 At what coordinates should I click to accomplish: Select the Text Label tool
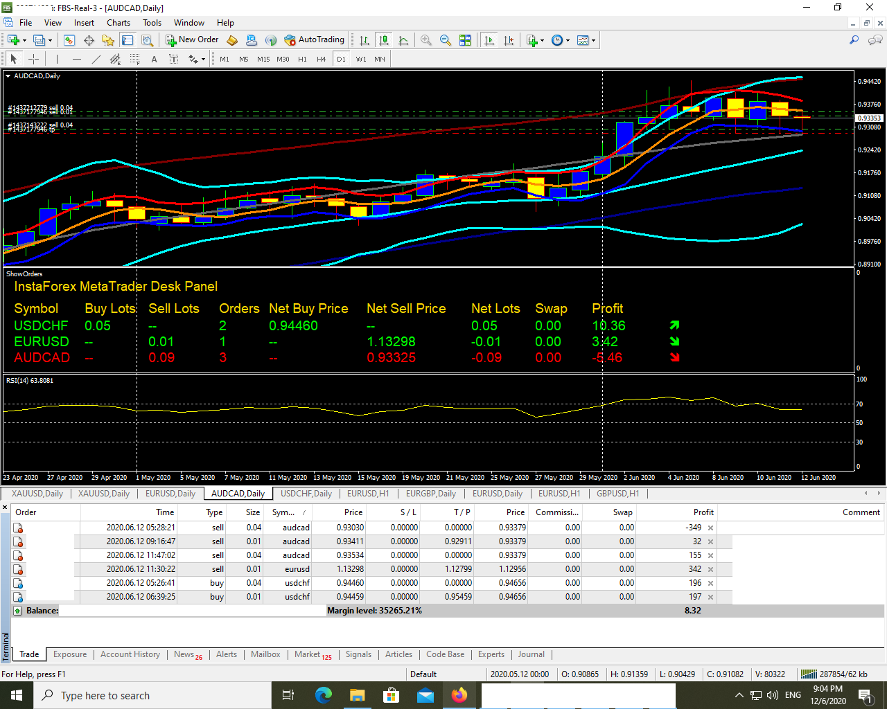173,60
